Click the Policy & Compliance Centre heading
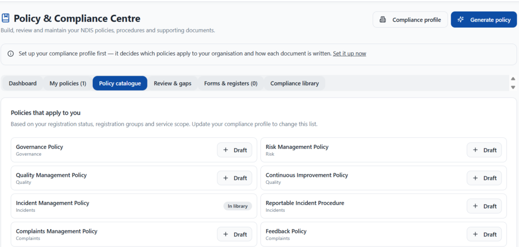The image size is (519, 247). pos(77,19)
